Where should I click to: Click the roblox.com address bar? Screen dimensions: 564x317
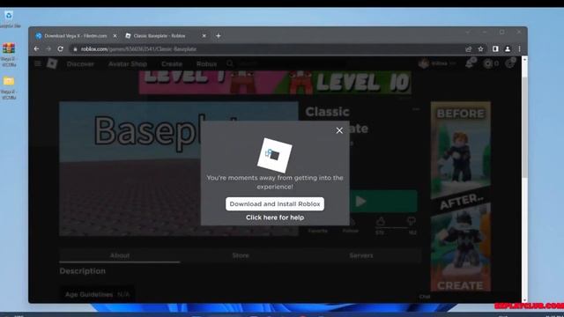266,49
